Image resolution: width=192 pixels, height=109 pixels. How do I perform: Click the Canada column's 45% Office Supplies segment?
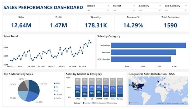pyautogui.click(x=120, y=90)
